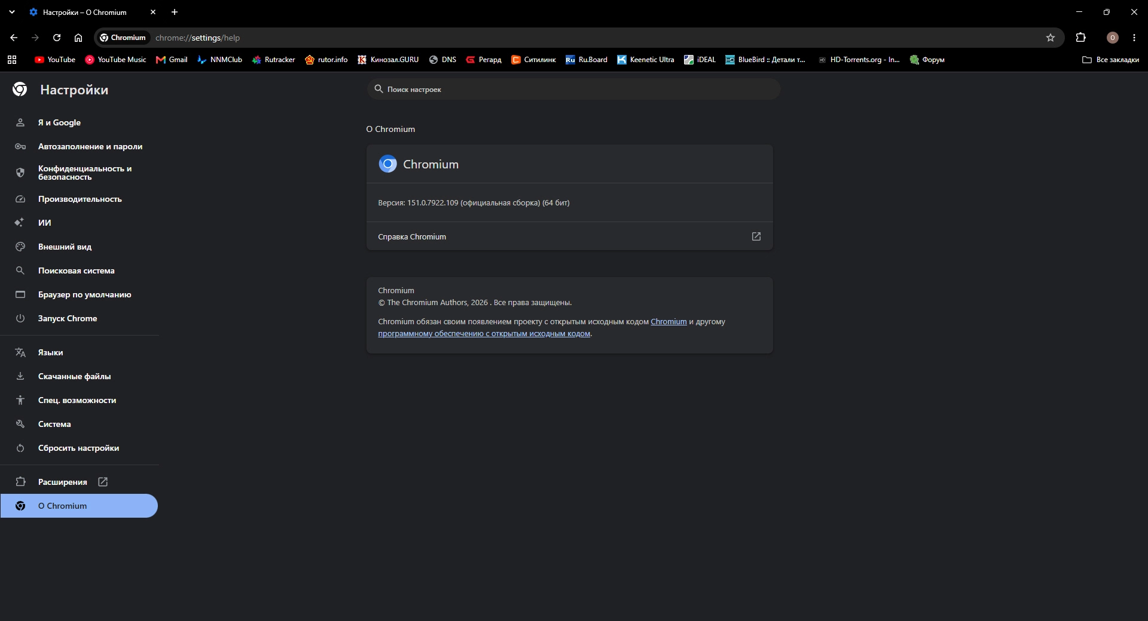Open Конфиденциальность и безопасность section

tap(79, 173)
